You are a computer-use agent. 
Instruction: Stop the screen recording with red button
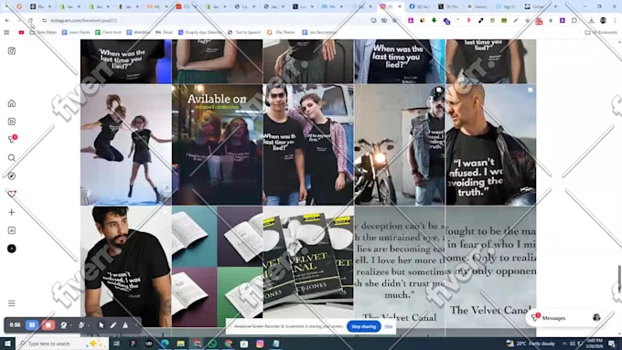48,325
